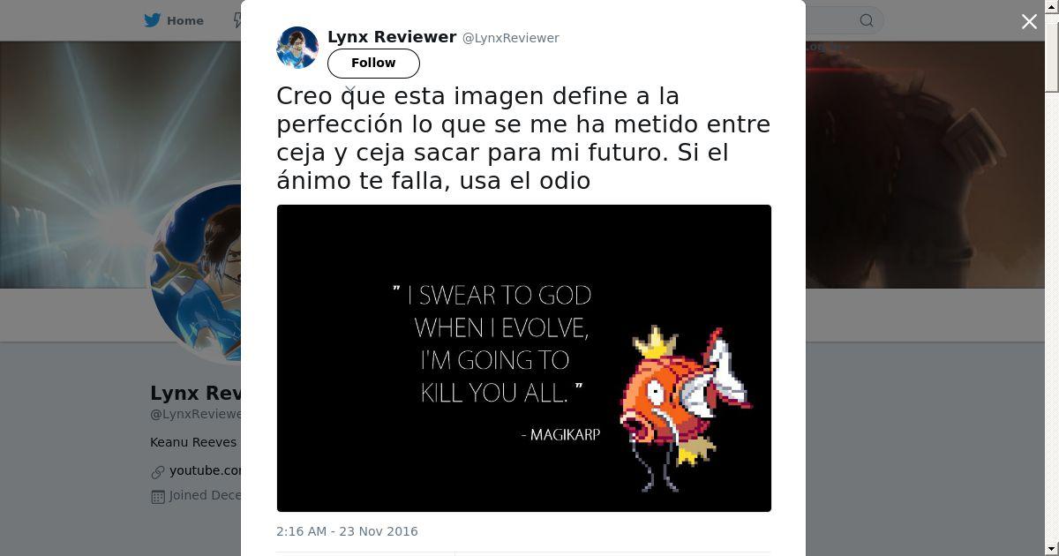Image resolution: width=1059 pixels, height=556 pixels.
Task: Click the search magnifier icon
Action: click(x=867, y=20)
